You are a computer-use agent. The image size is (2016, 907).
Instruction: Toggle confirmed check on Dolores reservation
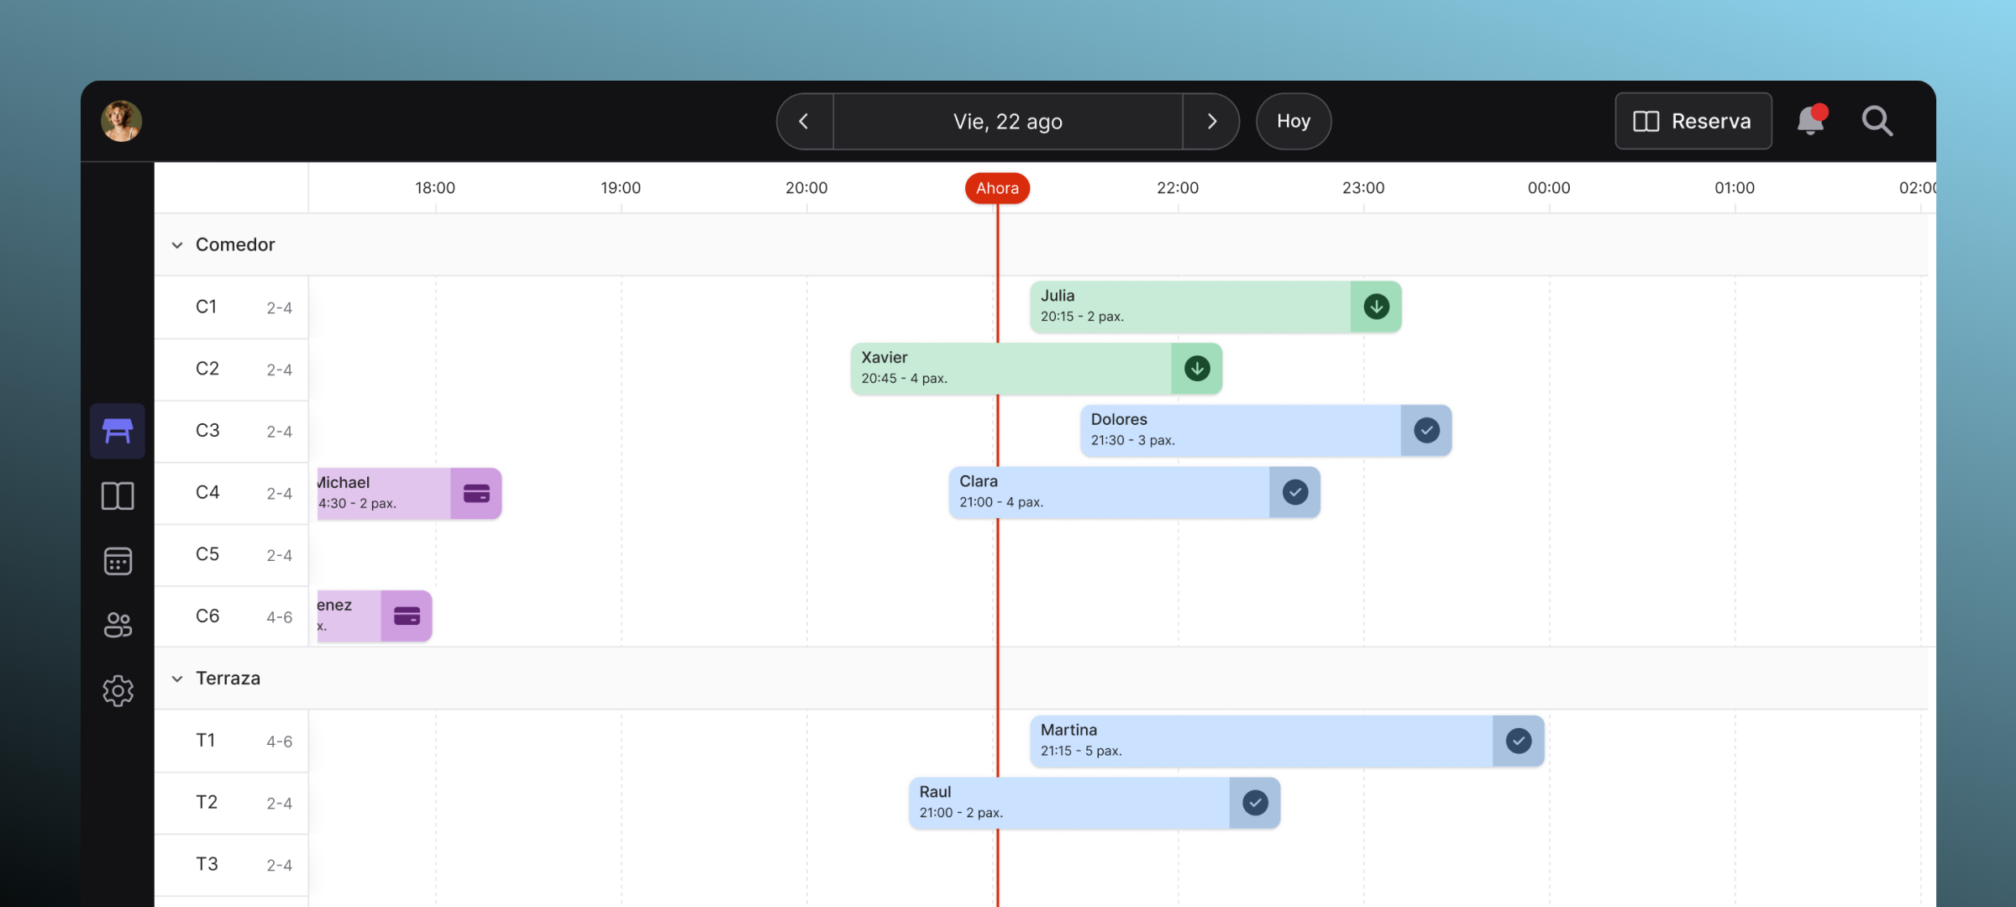1426,430
